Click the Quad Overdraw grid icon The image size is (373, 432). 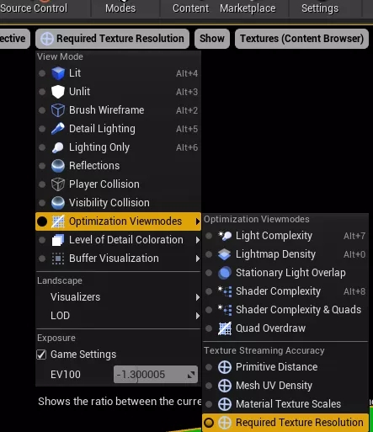[225, 328]
